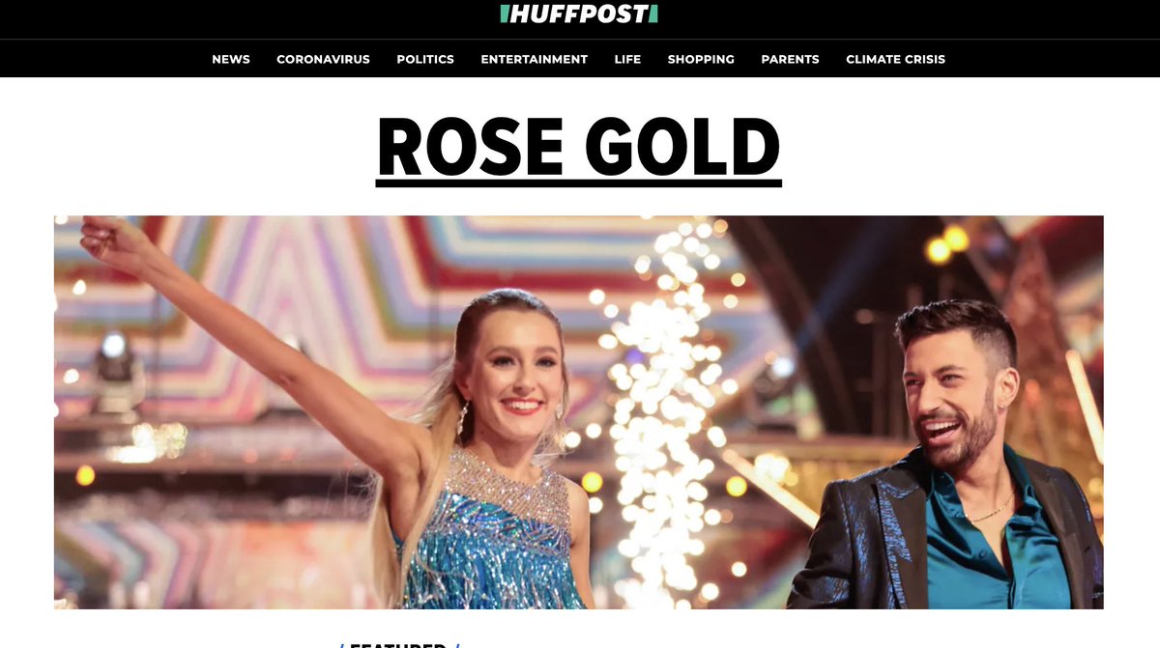
Task: Click the Strictly dancers hero image
Action: [x=578, y=412]
